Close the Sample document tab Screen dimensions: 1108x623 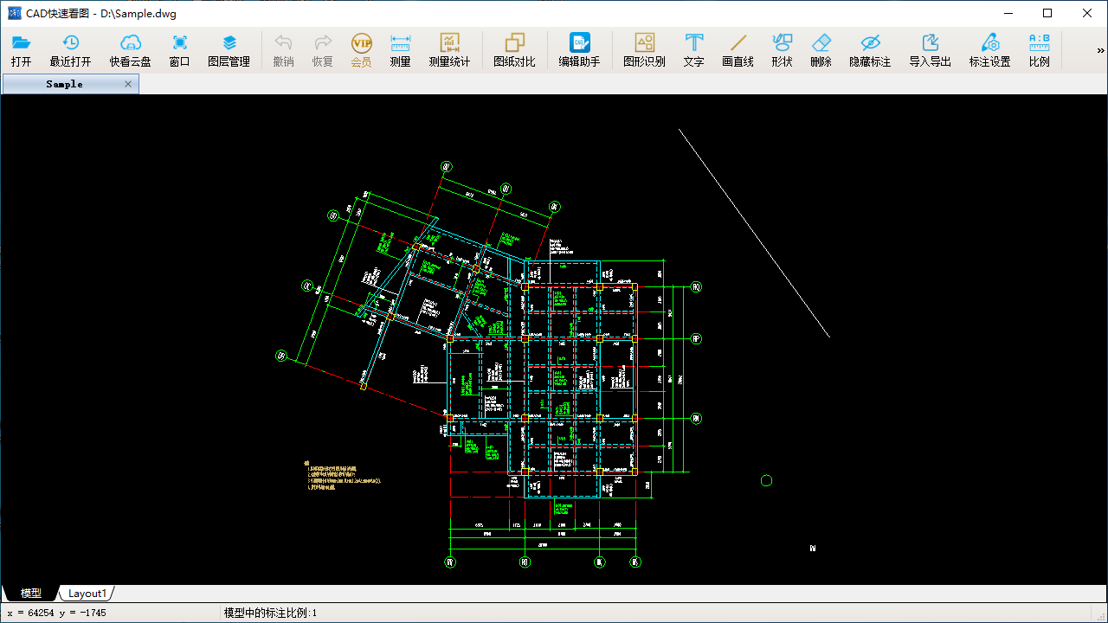[x=128, y=84]
